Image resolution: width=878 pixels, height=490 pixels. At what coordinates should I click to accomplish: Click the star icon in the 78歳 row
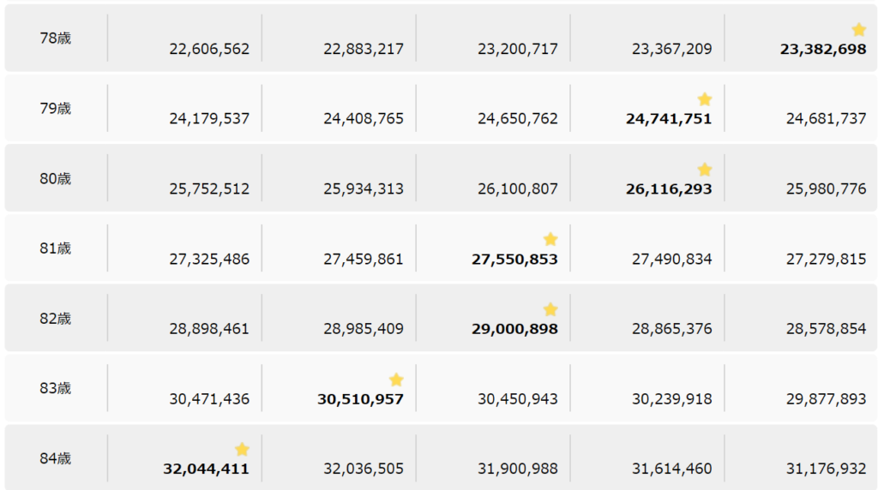(858, 30)
